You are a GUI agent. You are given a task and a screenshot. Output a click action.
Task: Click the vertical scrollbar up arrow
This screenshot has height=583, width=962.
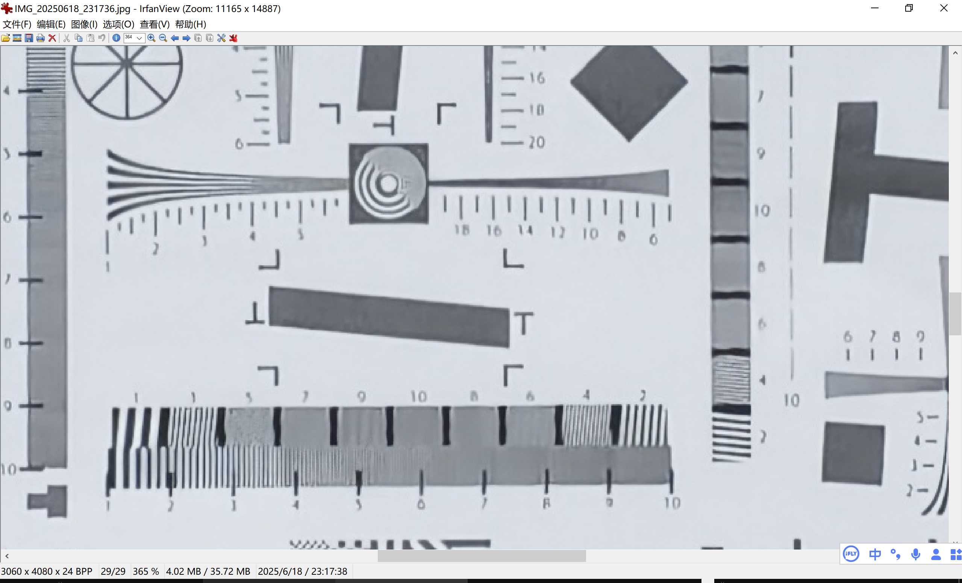955,53
